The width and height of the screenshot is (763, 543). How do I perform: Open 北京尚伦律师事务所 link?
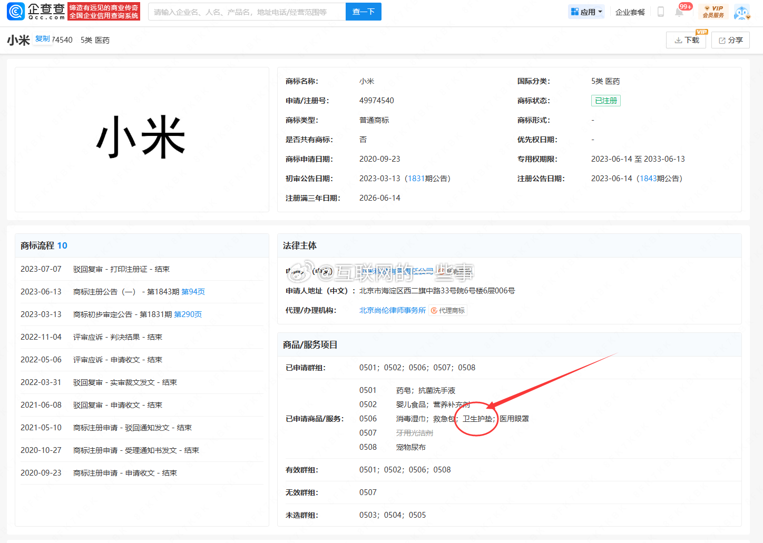(x=393, y=310)
